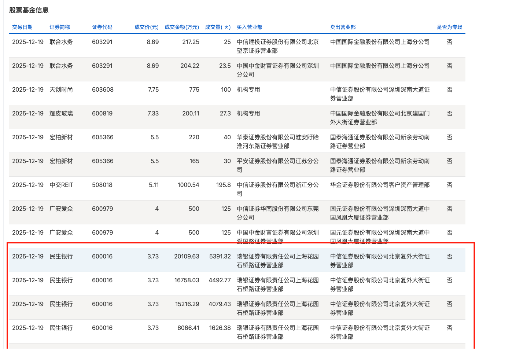Click the 成交量(*) column header
Image resolution: width=505 pixels, height=349 pixels.
[218, 27]
